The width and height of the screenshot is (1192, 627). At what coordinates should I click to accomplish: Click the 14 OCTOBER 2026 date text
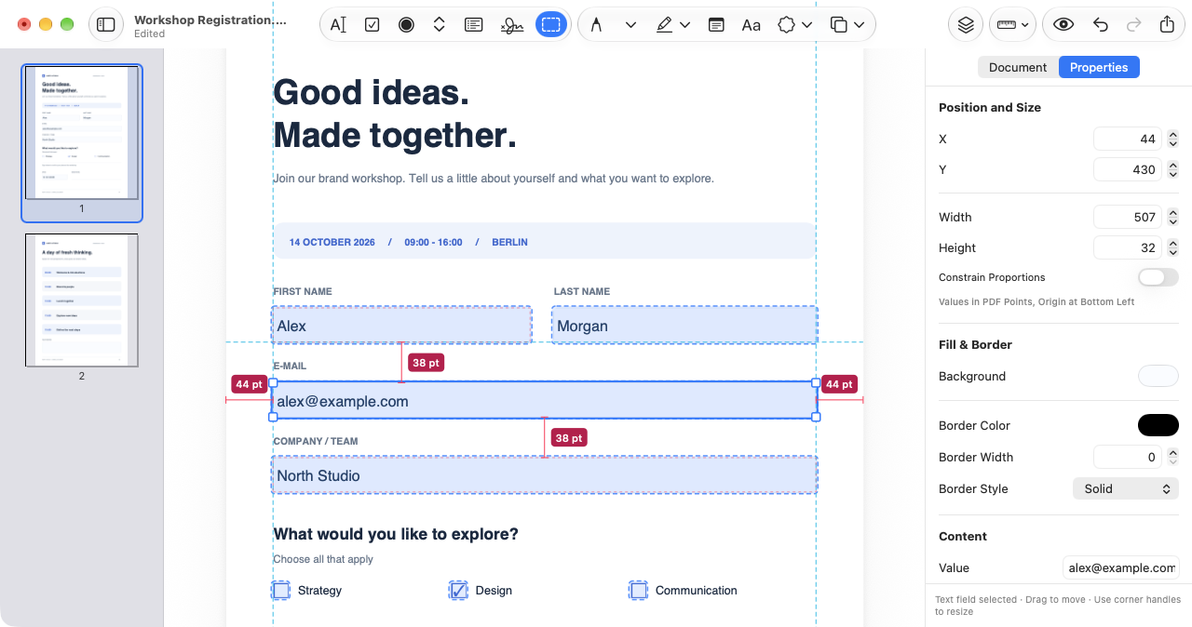coord(332,242)
